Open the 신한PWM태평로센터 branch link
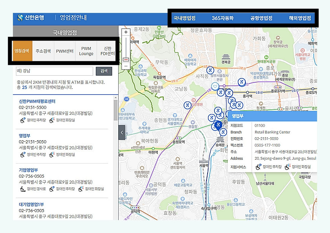 (x=37, y=101)
